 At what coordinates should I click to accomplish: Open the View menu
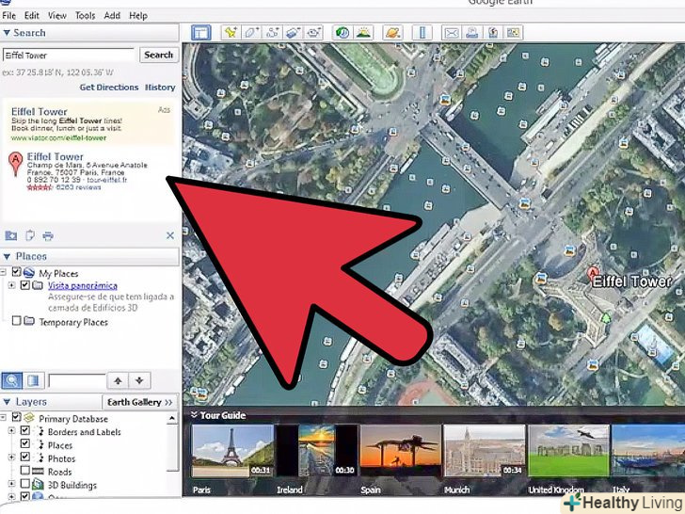tap(57, 16)
